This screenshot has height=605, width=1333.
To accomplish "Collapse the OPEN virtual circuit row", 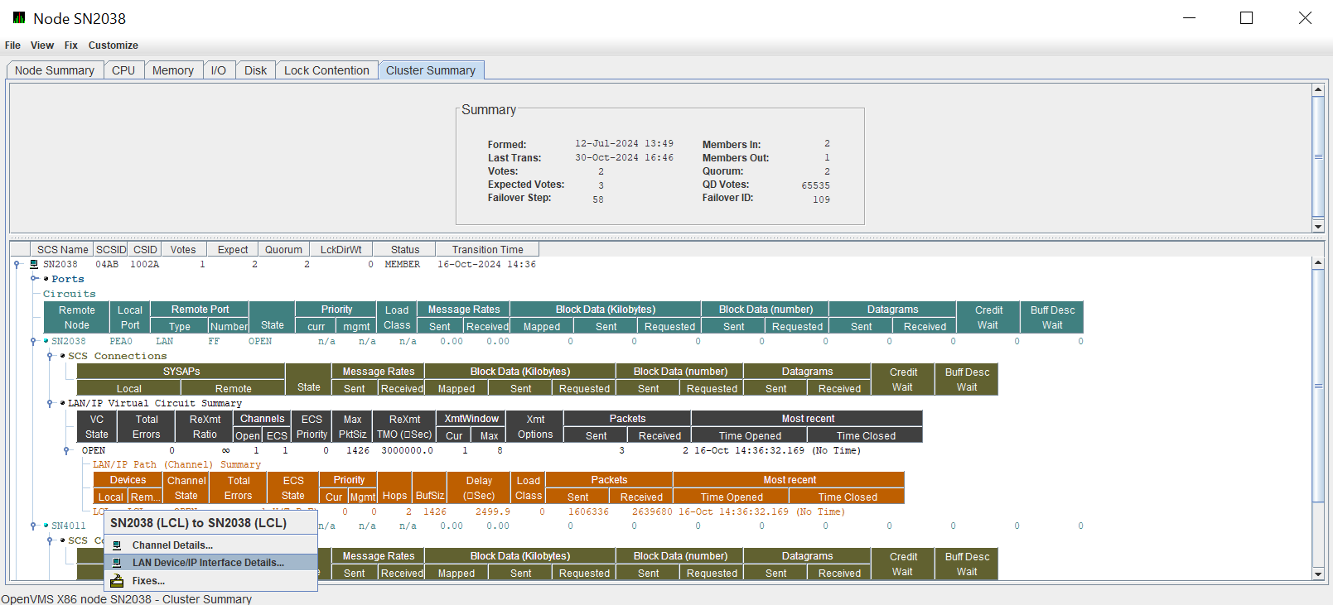I will click(x=66, y=451).
